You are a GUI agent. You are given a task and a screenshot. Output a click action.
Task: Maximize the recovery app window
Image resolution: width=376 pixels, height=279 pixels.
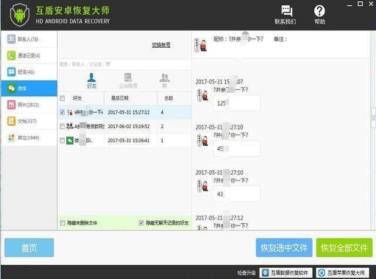click(360, 4)
